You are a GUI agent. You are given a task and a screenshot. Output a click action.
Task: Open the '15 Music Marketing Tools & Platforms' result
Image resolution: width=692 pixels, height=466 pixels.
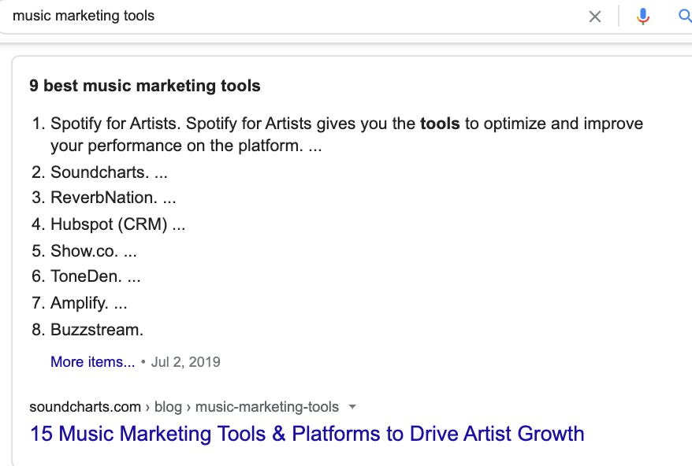click(307, 434)
